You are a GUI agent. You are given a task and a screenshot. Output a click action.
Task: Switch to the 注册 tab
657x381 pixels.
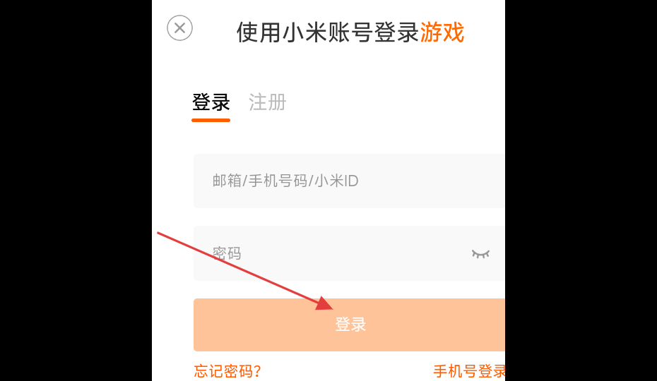(267, 102)
